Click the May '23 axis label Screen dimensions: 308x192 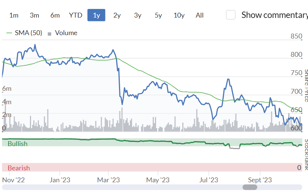tap(158, 180)
